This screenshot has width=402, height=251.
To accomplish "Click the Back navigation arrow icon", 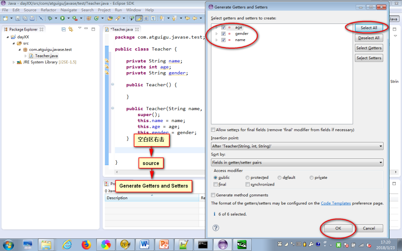I will pos(195,18).
